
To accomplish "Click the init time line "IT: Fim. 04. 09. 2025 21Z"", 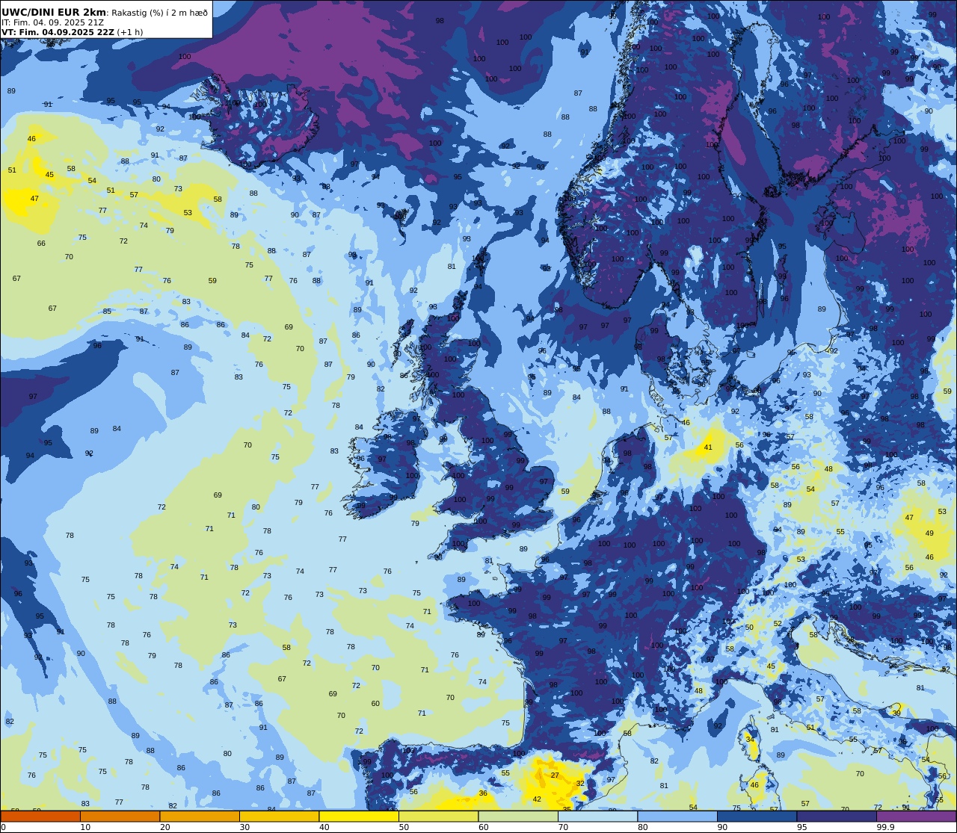I will coord(52,22).
